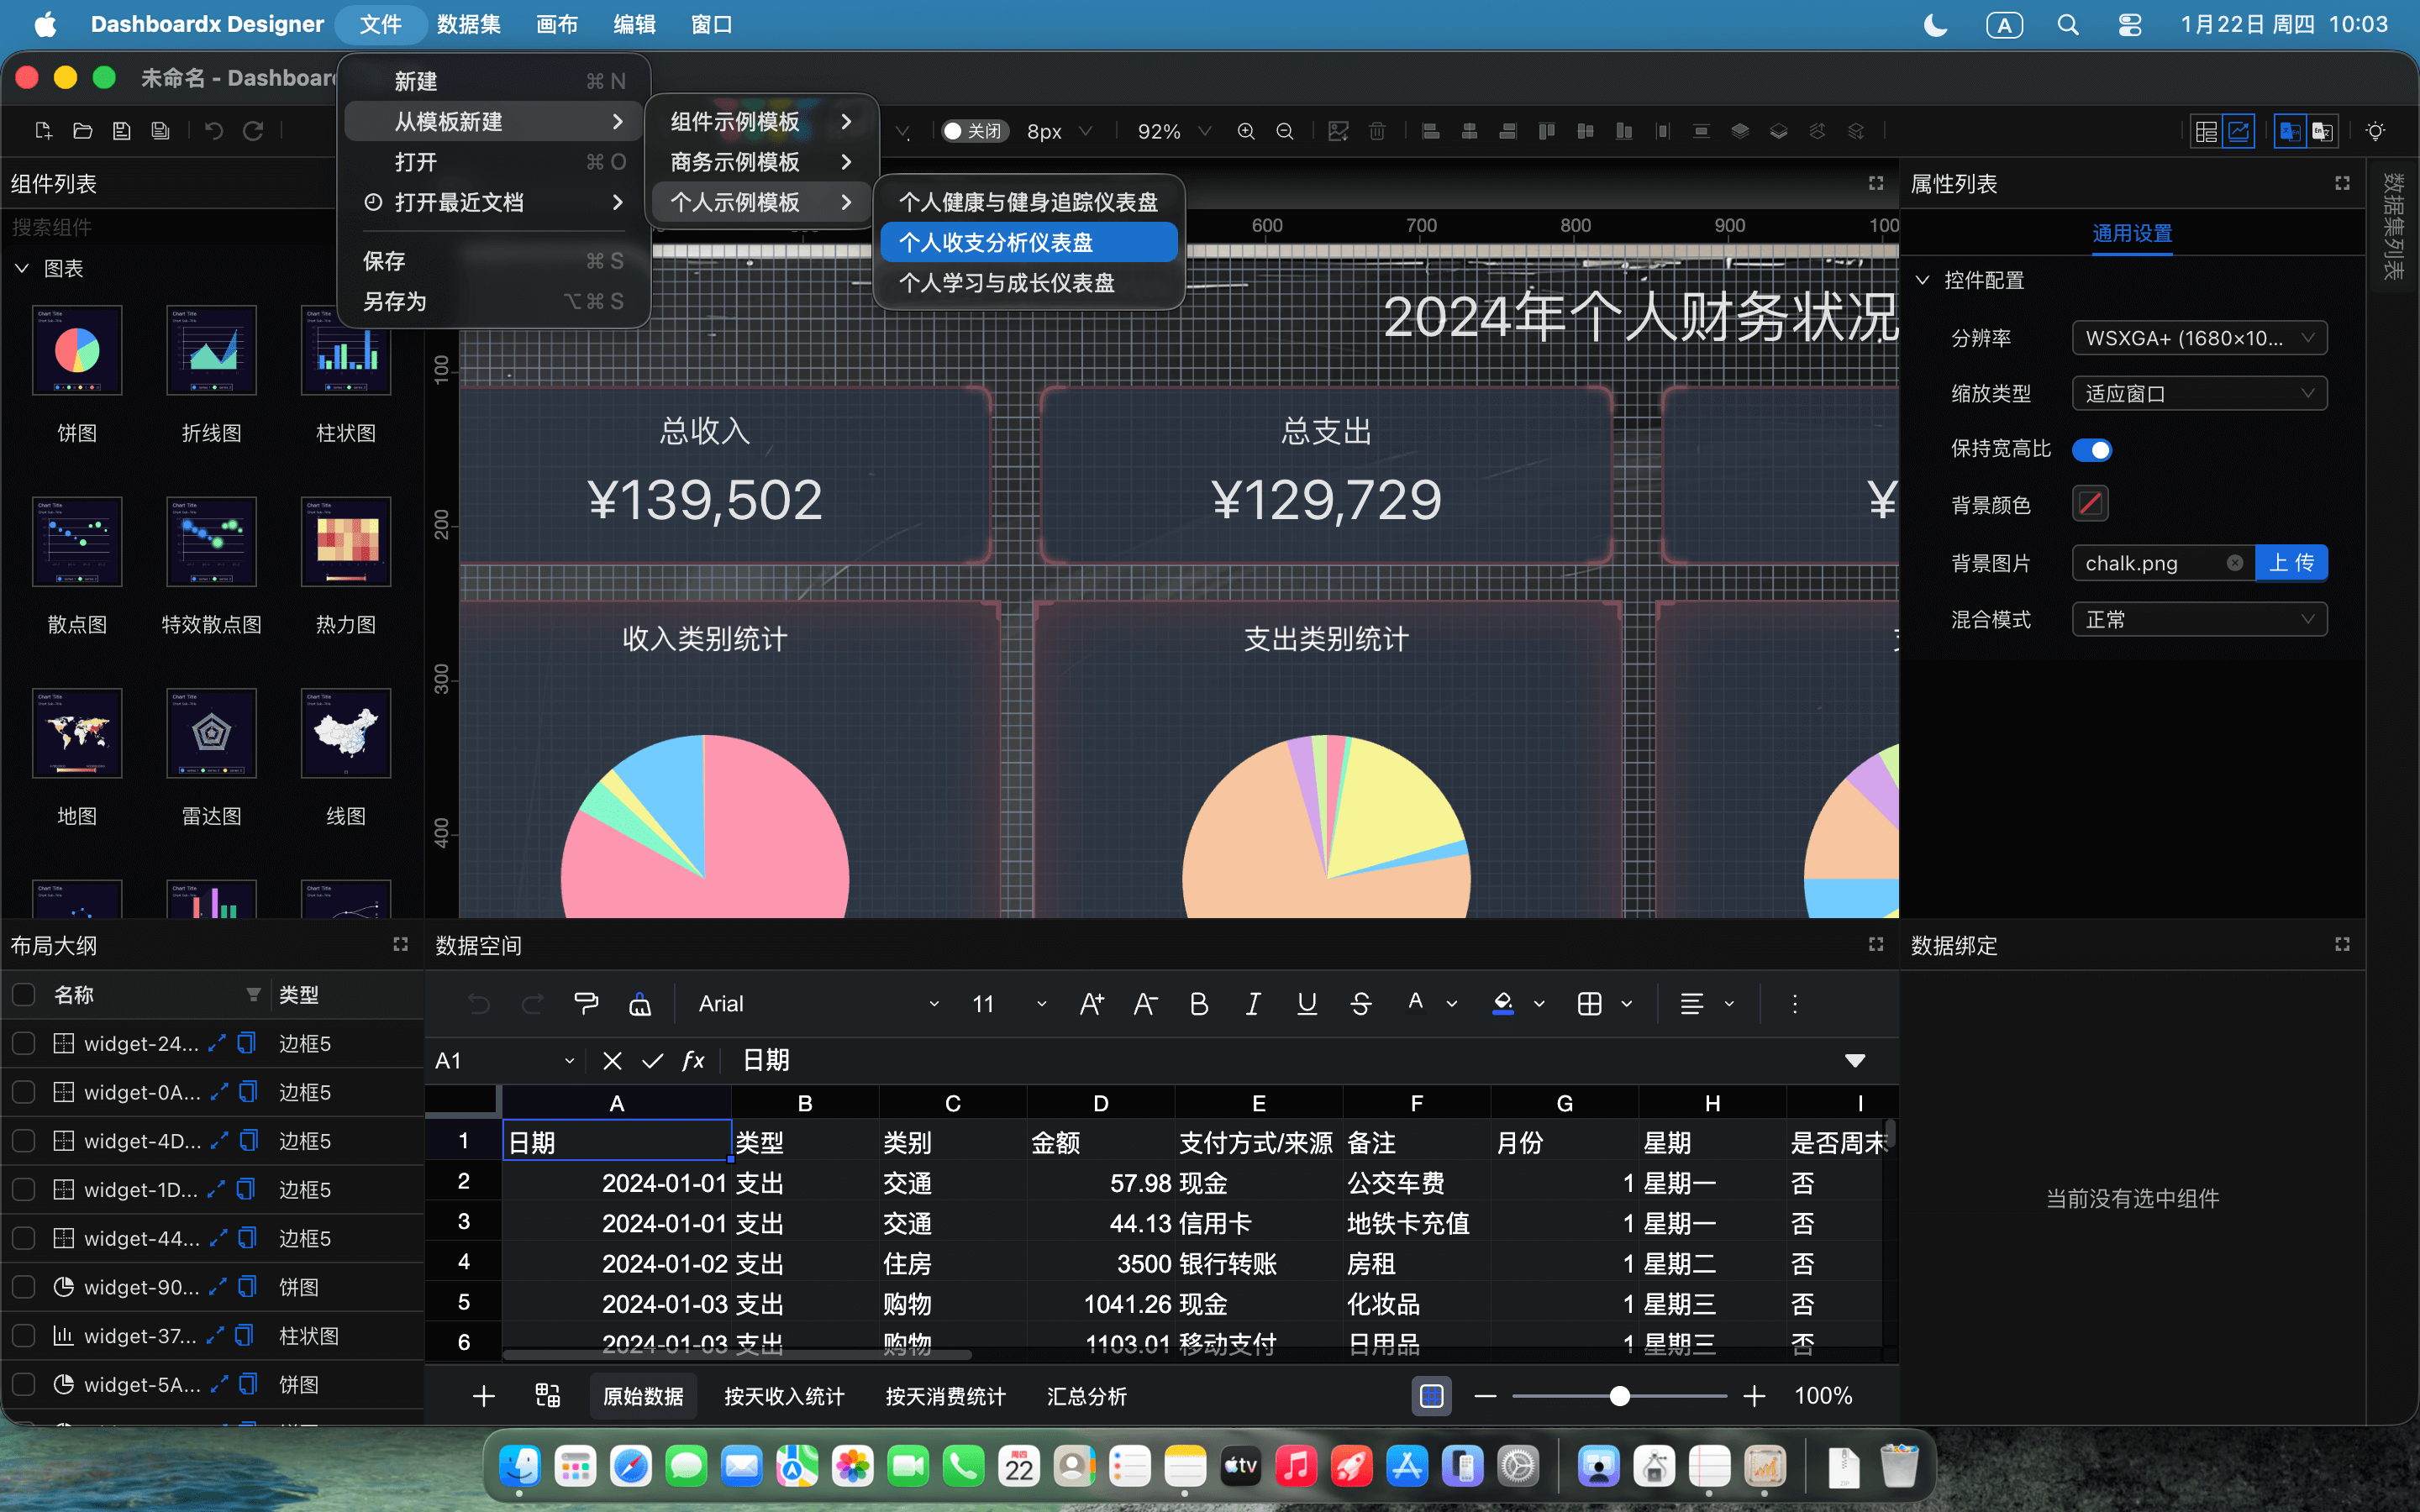Click the undo arrow in top toolbar
Image resolution: width=2420 pixels, height=1512 pixels.
(213, 131)
